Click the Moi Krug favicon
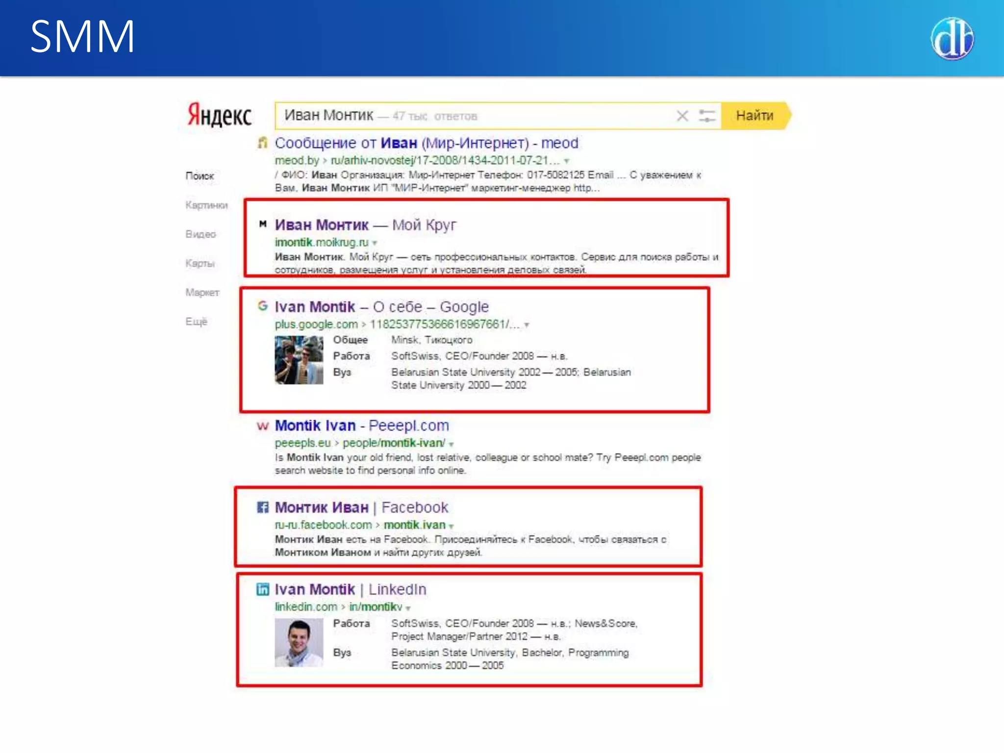Screen dimensions: 1004x753 [263, 224]
